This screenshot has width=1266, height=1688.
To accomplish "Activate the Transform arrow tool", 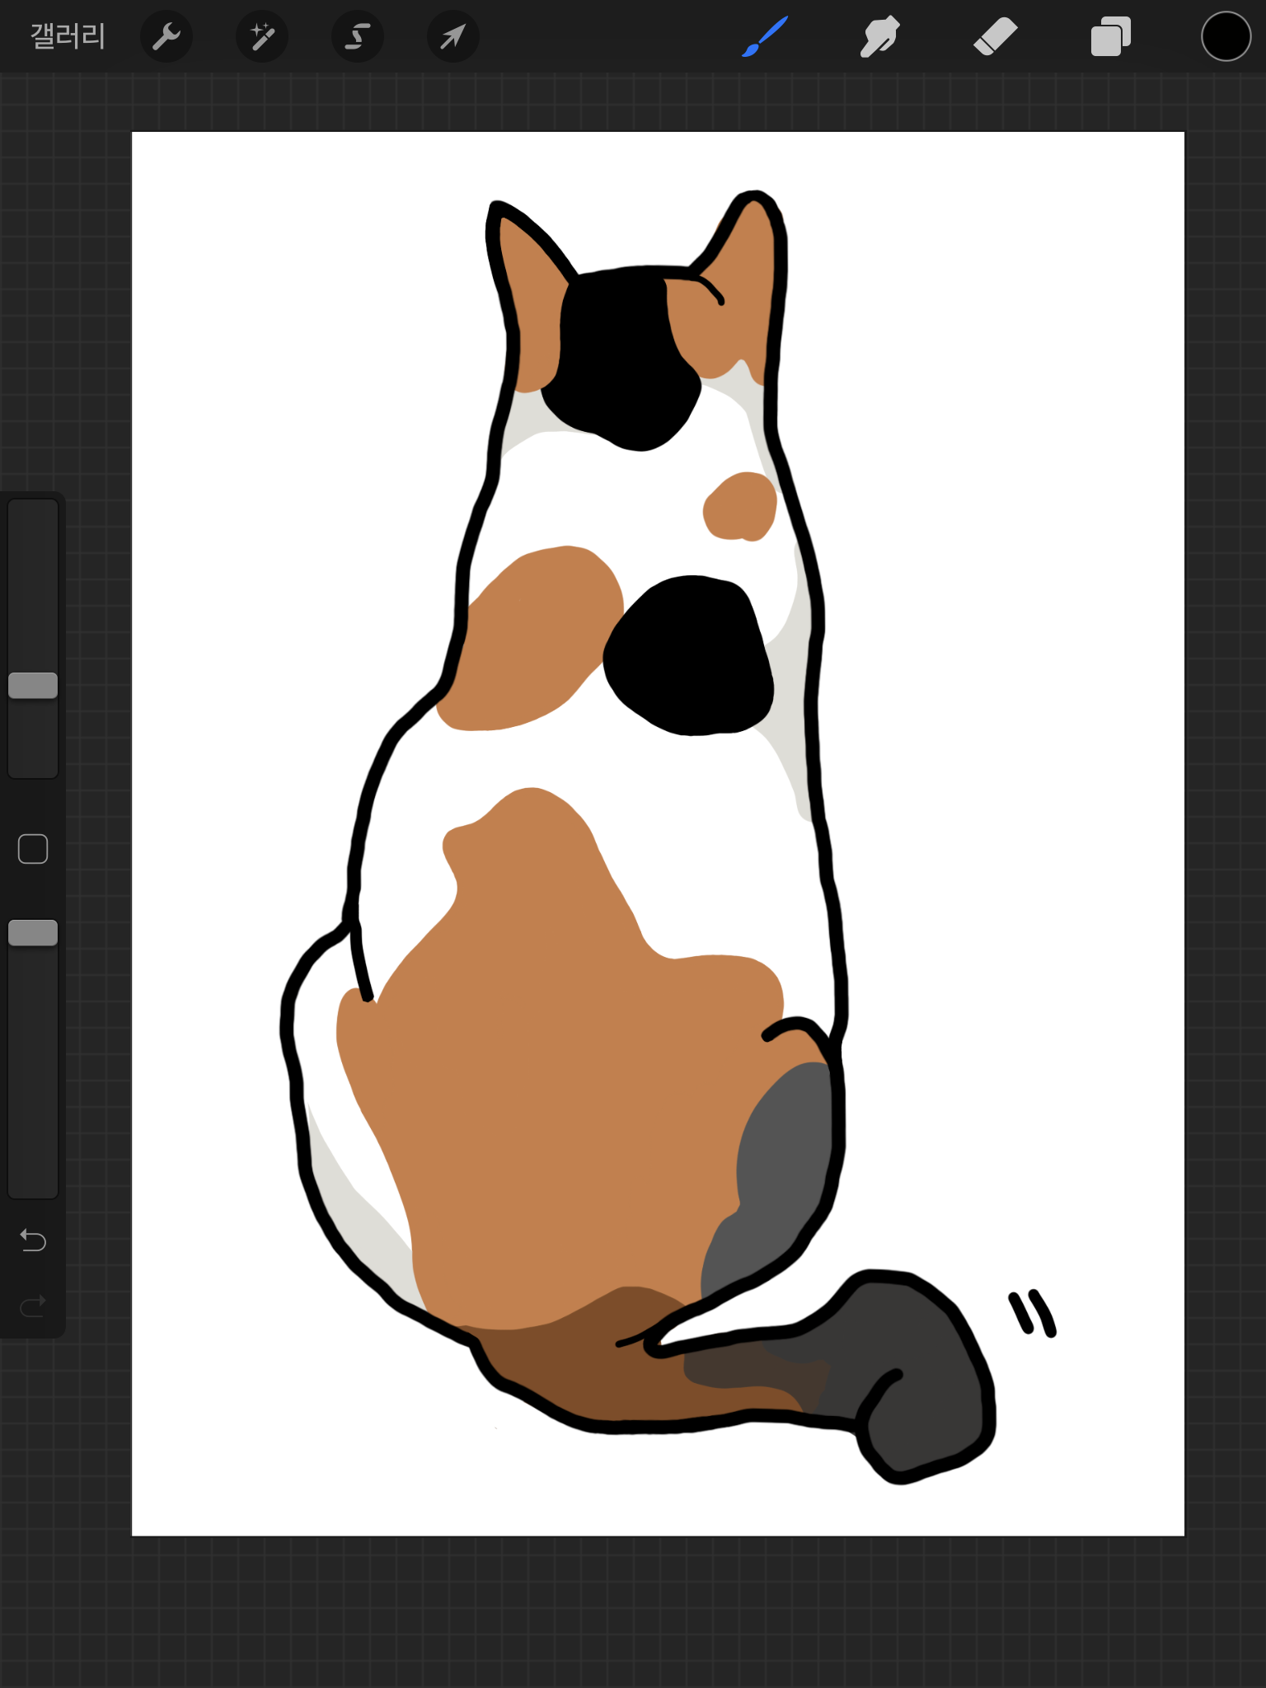I will click(x=453, y=37).
